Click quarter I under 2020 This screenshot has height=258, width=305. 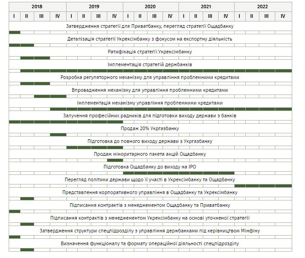point(128,16)
